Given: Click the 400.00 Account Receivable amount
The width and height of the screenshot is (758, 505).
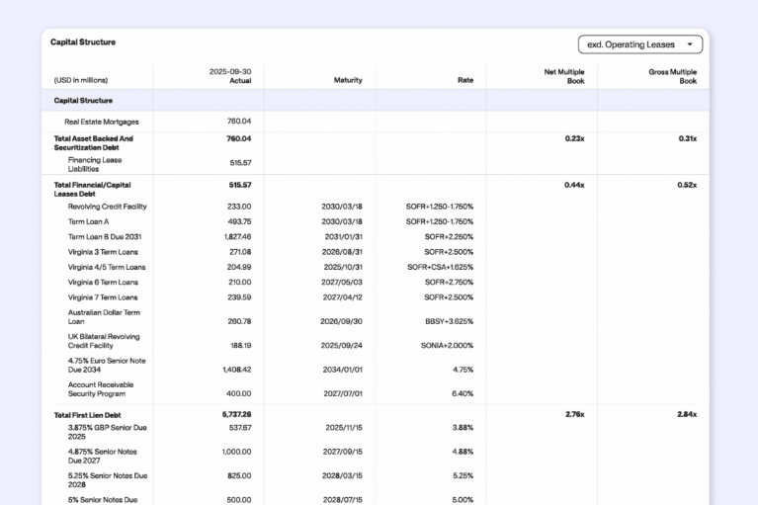Looking at the screenshot, I should click(x=239, y=394).
